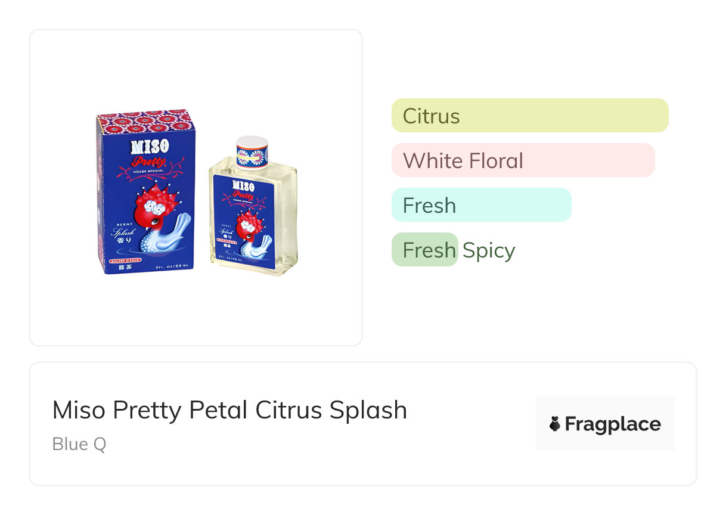Click the blue perfume box image
Viewport: 726px width, 515px height.
pos(146,191)
